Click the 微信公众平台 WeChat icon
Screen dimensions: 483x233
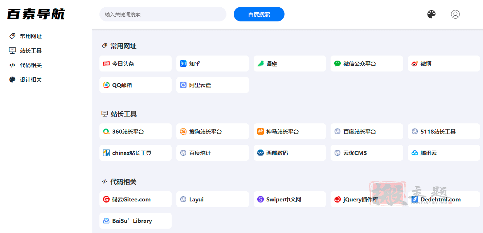coord(337,64)
